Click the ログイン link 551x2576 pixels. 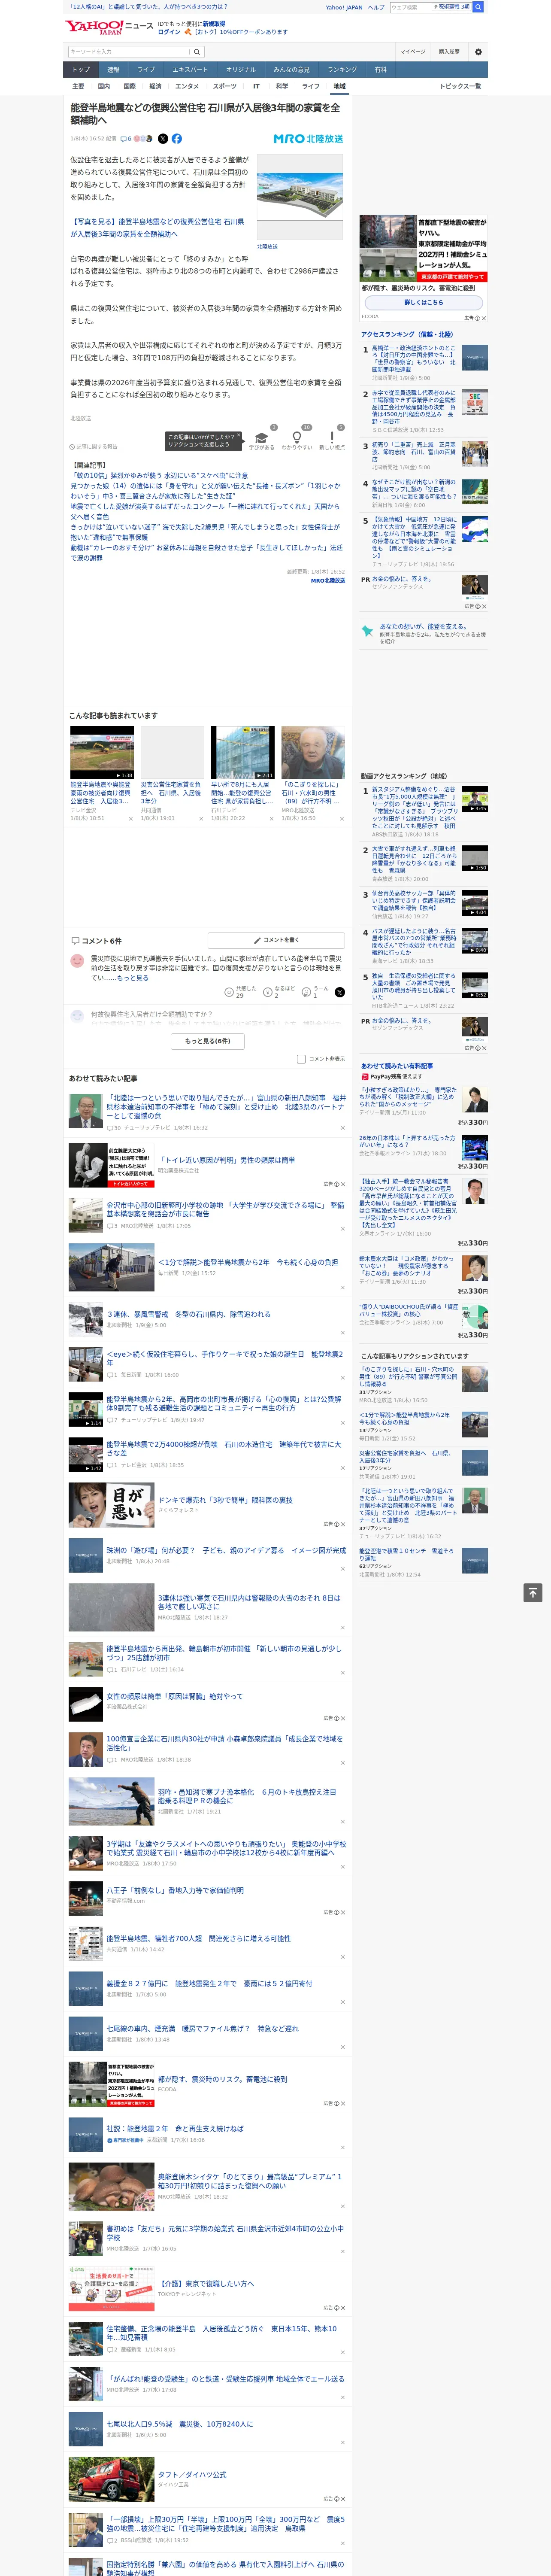(169, 32)
